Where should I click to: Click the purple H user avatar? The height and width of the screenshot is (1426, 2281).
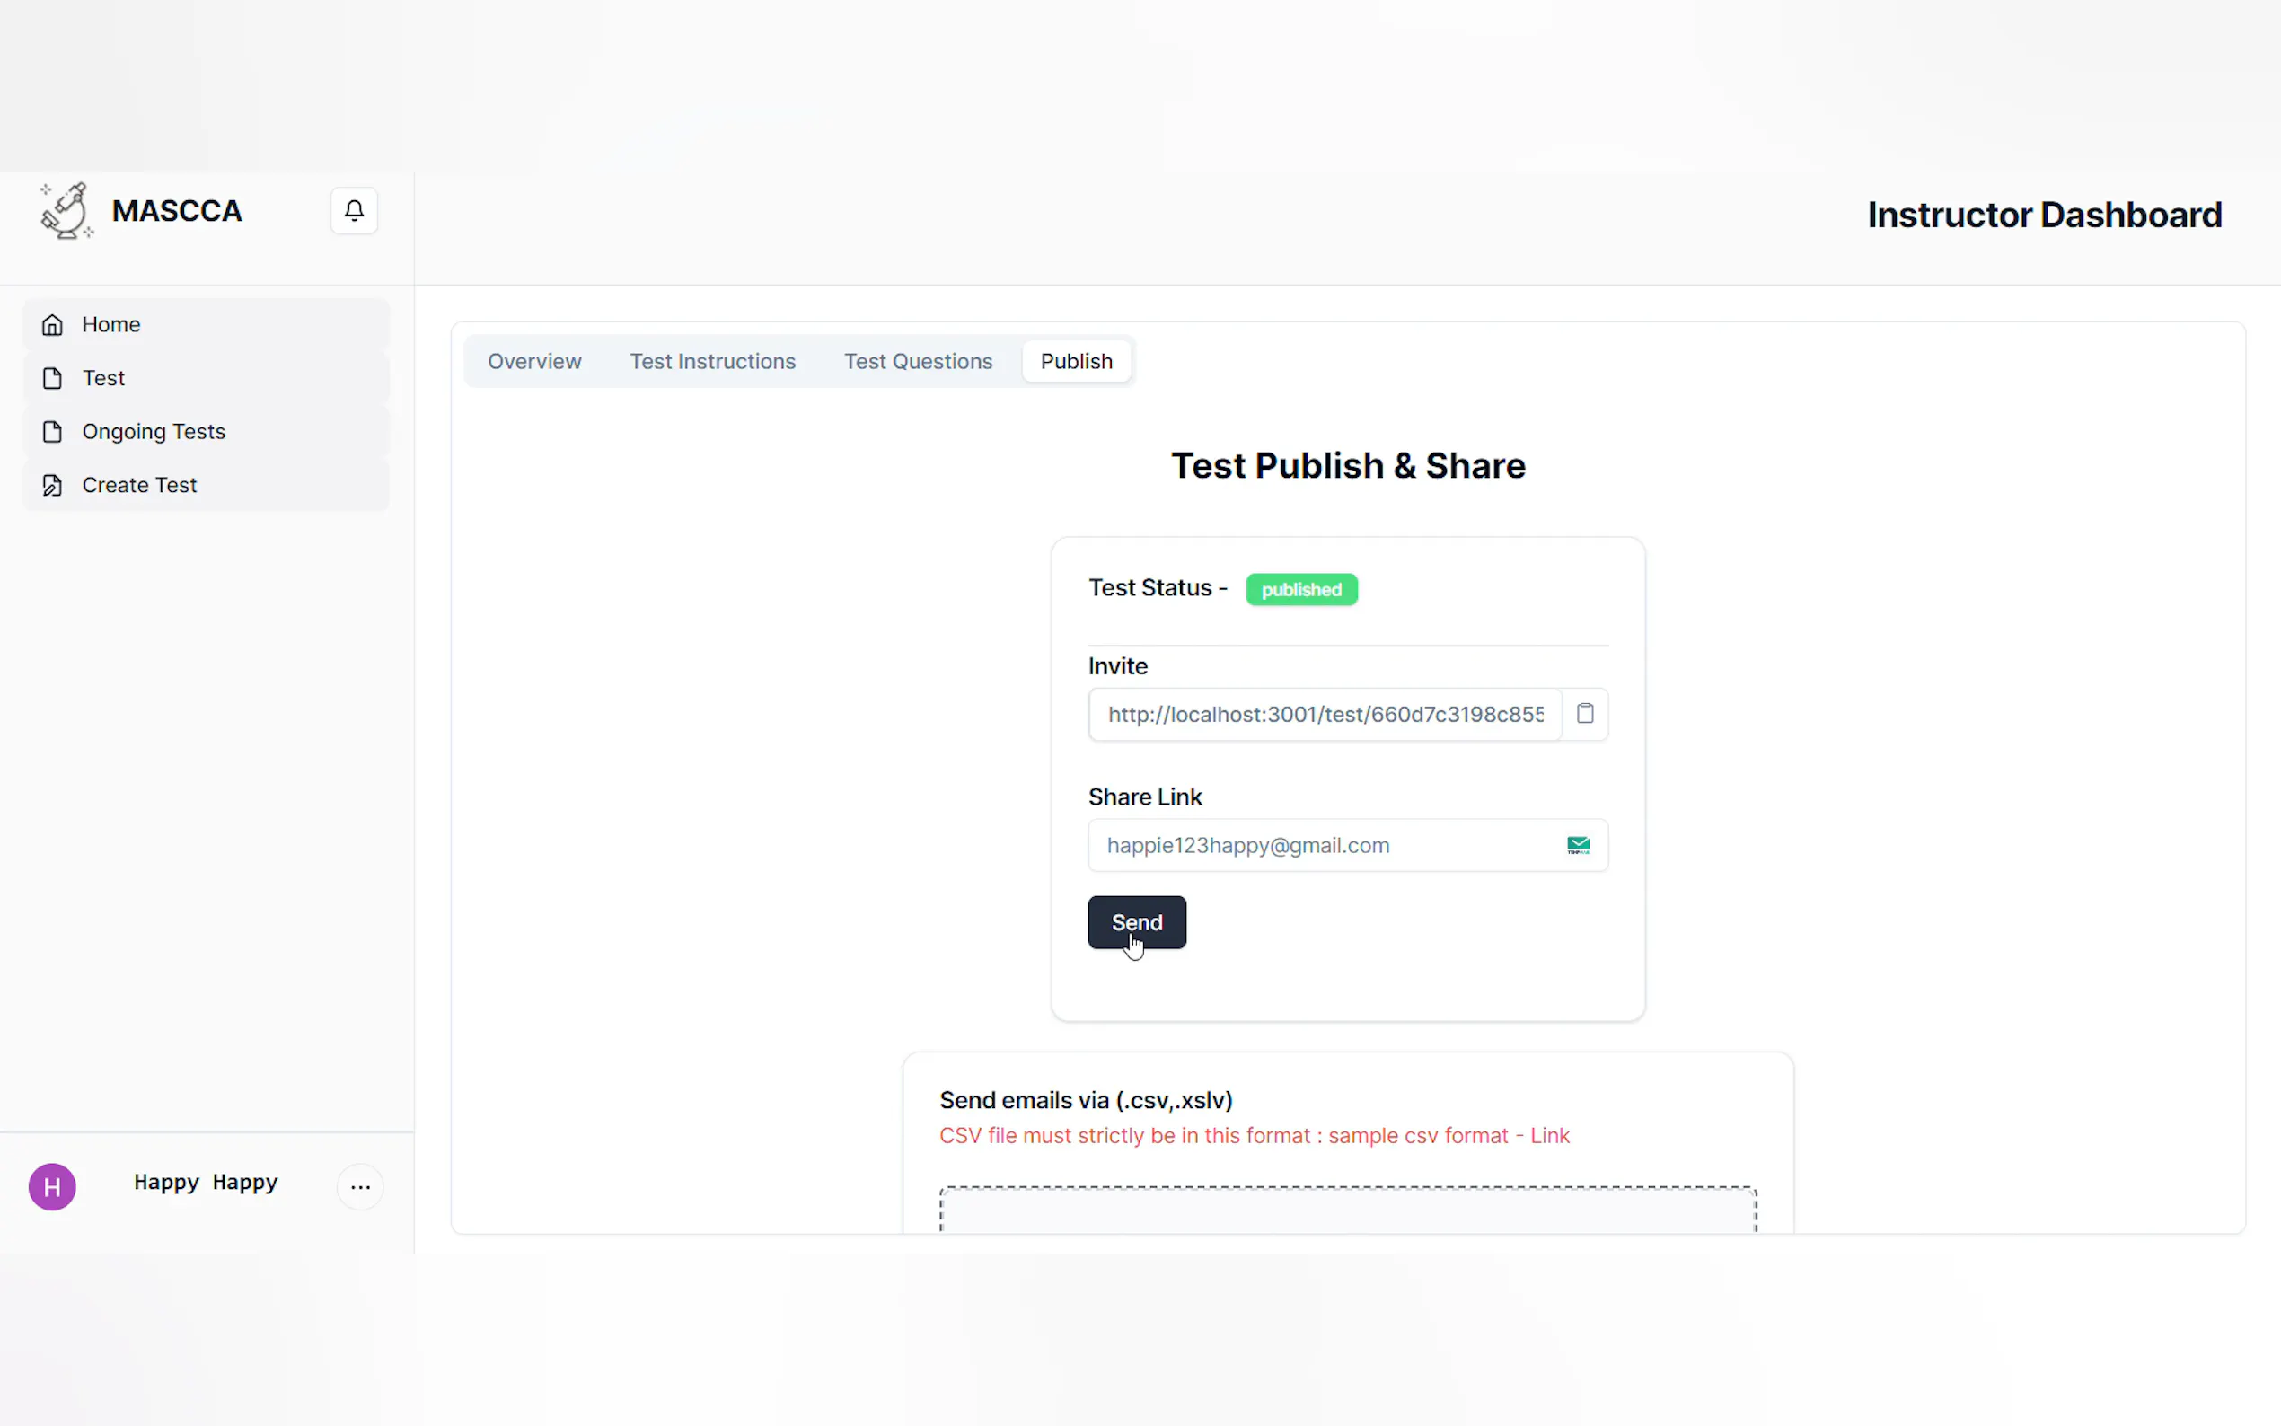52,1186
